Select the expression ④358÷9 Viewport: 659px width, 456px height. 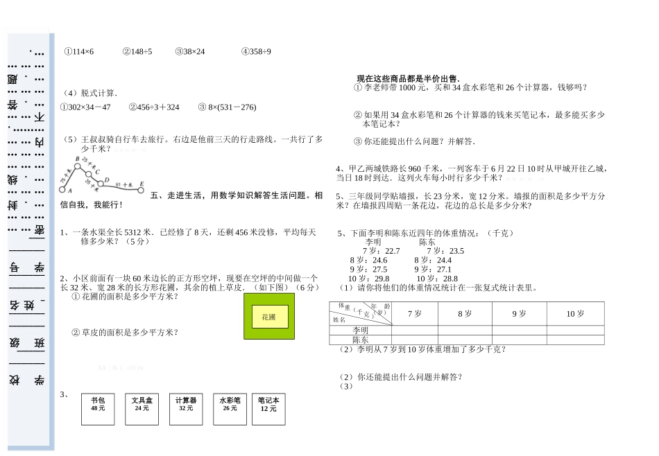(256, 52)
